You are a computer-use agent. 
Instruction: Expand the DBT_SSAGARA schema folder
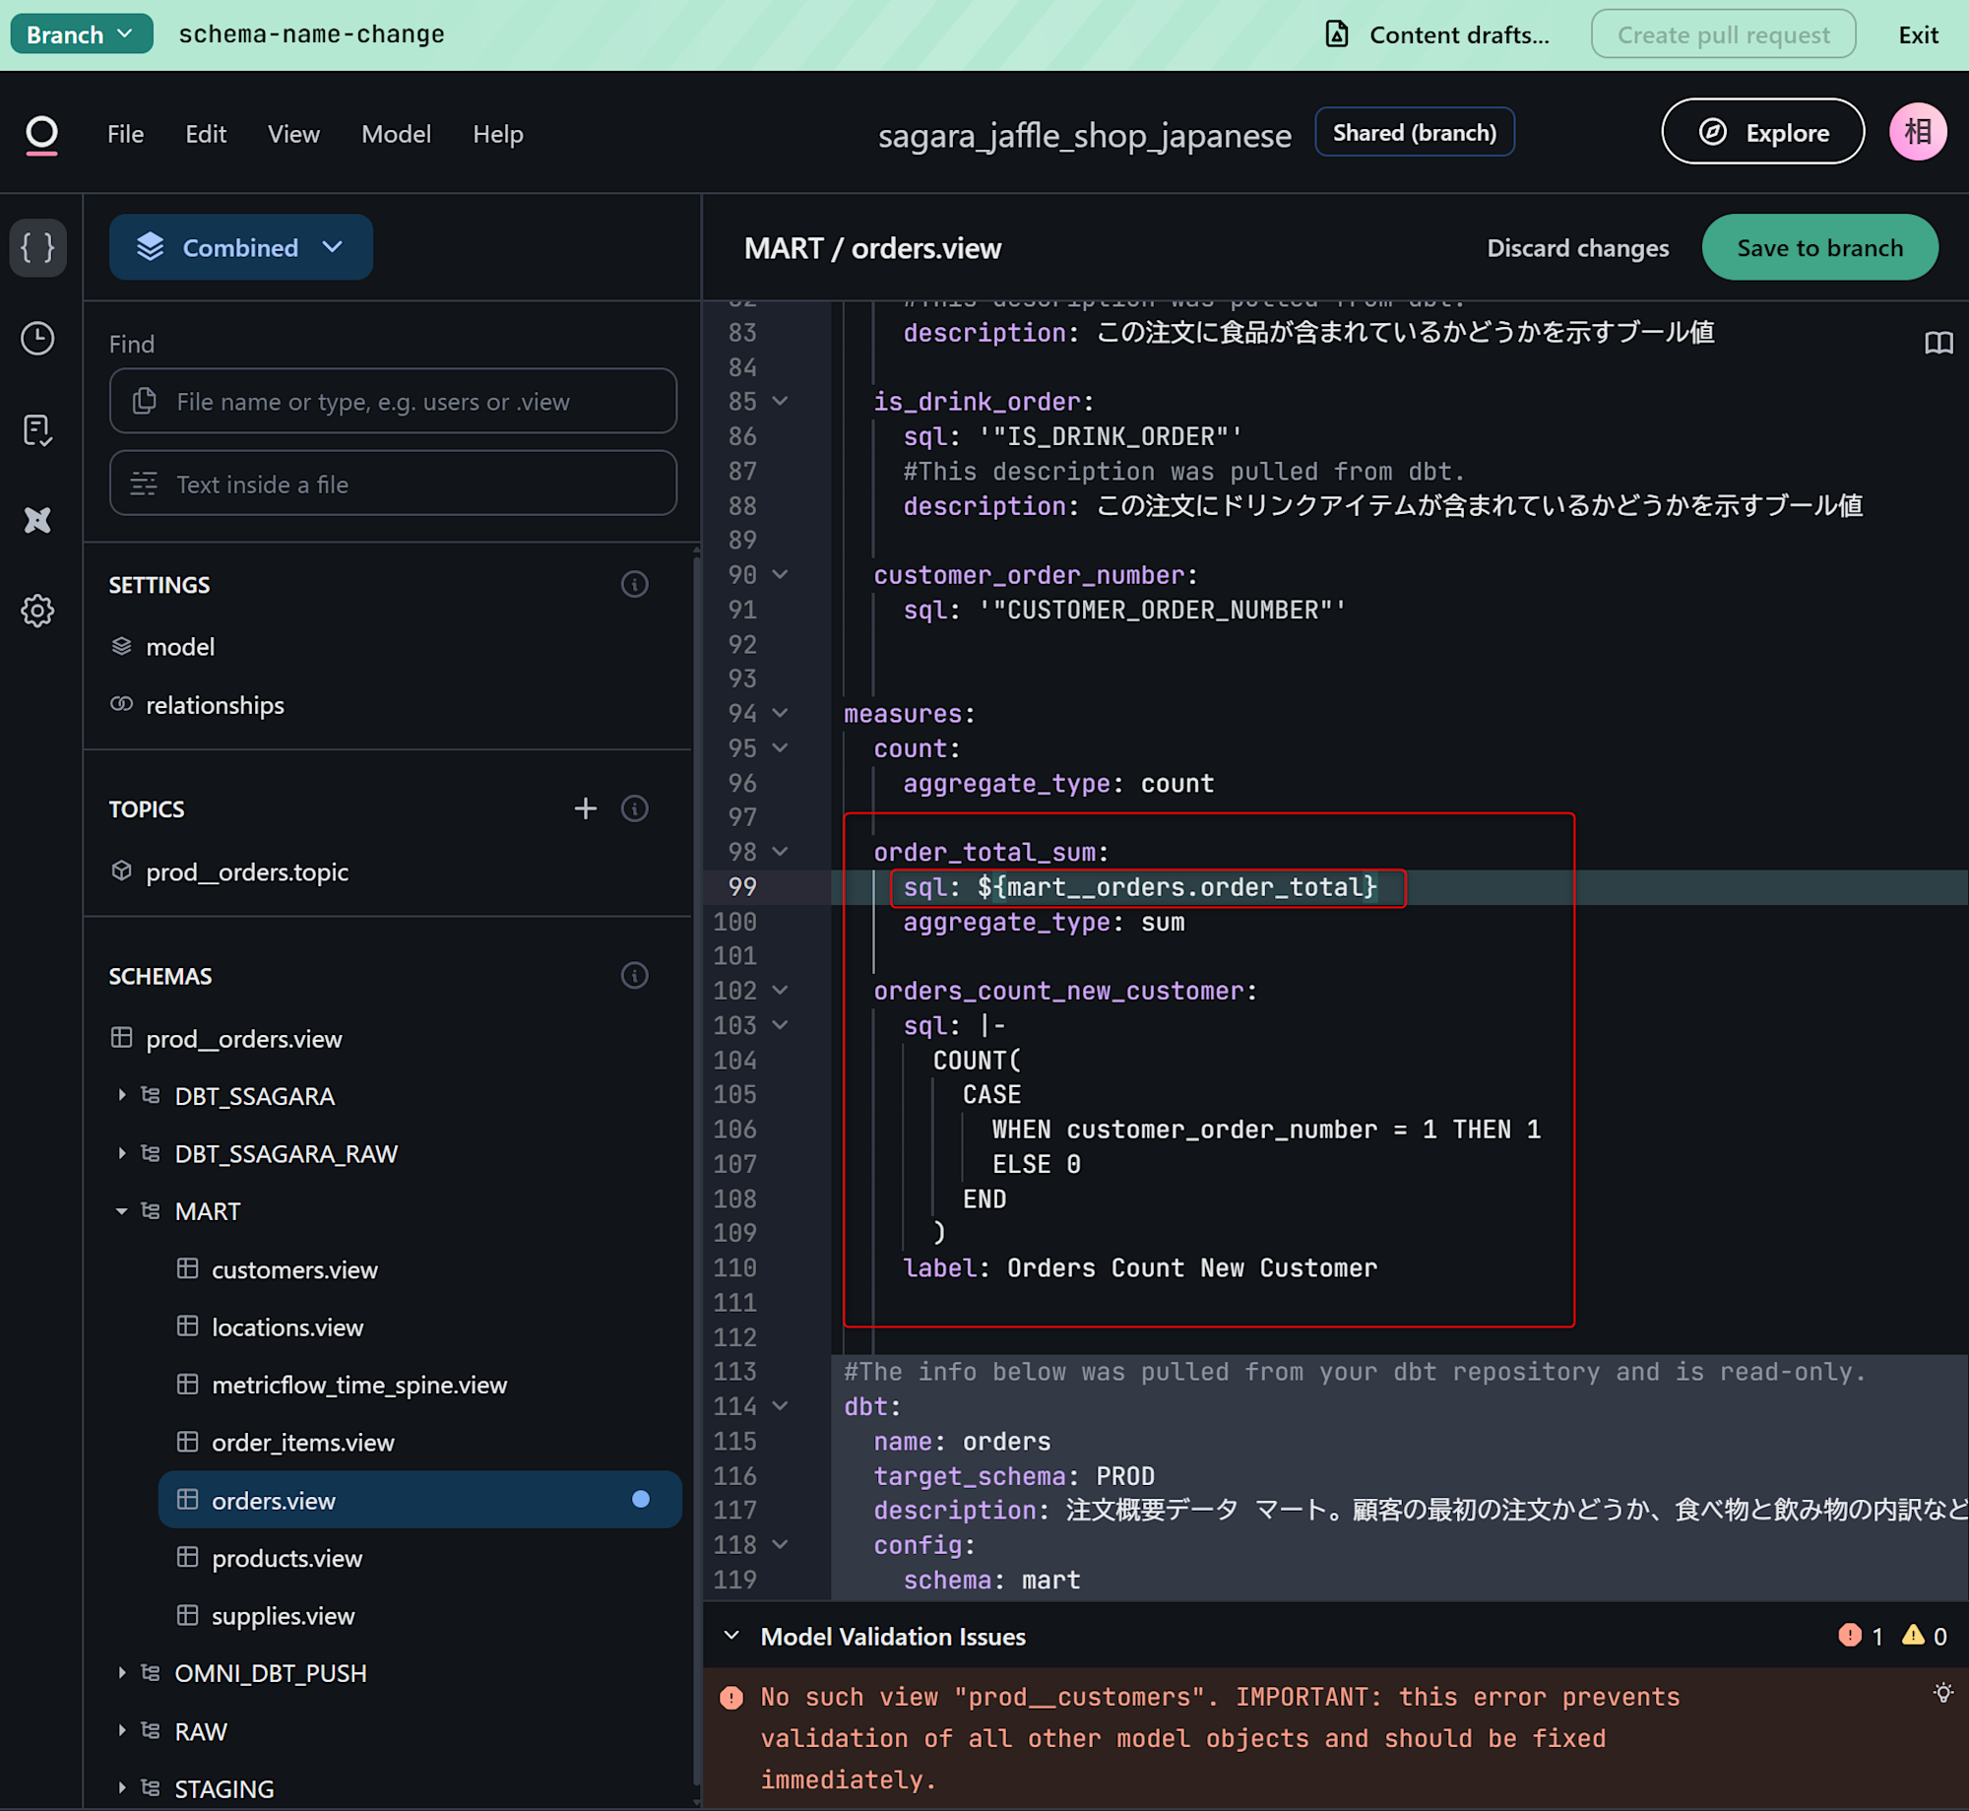(122, 1095)
